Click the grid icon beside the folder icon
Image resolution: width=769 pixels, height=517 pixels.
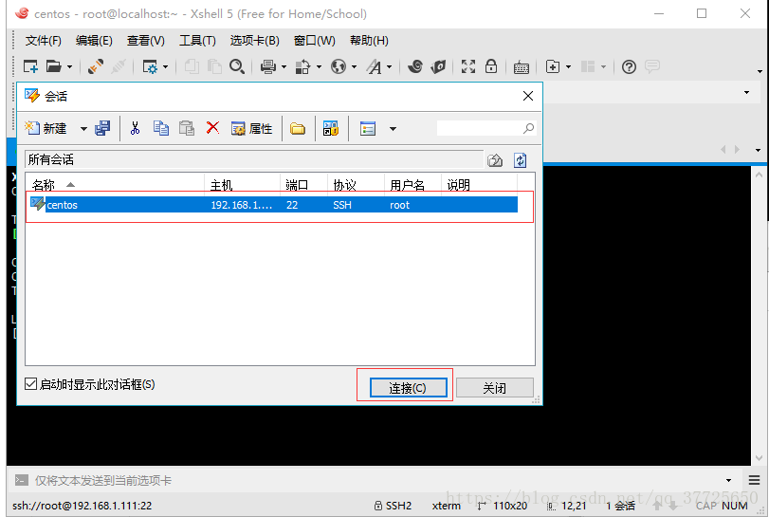[x=331, y=128]
